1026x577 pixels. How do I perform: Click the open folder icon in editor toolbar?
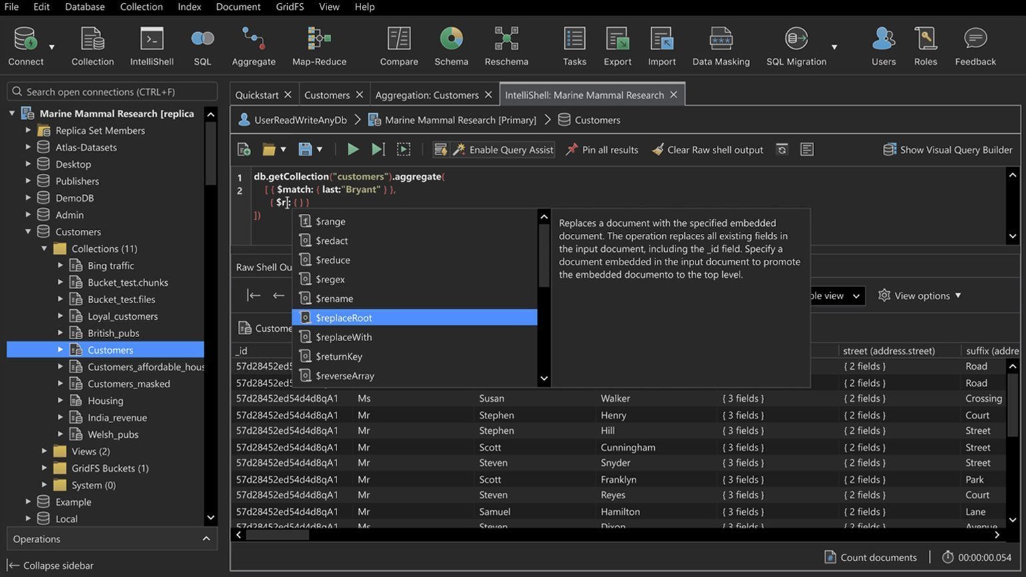pyautogui.click(x=269, y=150)
